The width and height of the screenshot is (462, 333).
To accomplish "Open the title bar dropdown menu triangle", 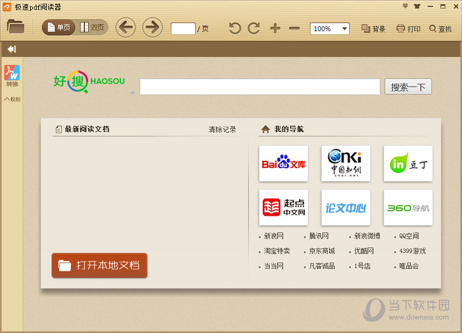I will click(x=406, y=6).
